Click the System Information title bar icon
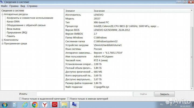 [x=2, y=2]
